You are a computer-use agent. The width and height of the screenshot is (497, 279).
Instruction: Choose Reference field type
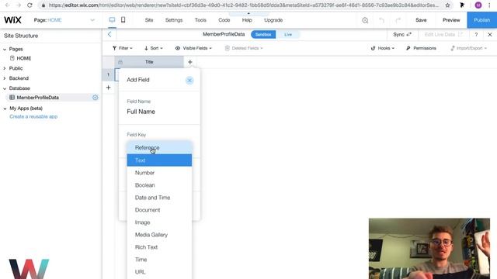(159, 148)
